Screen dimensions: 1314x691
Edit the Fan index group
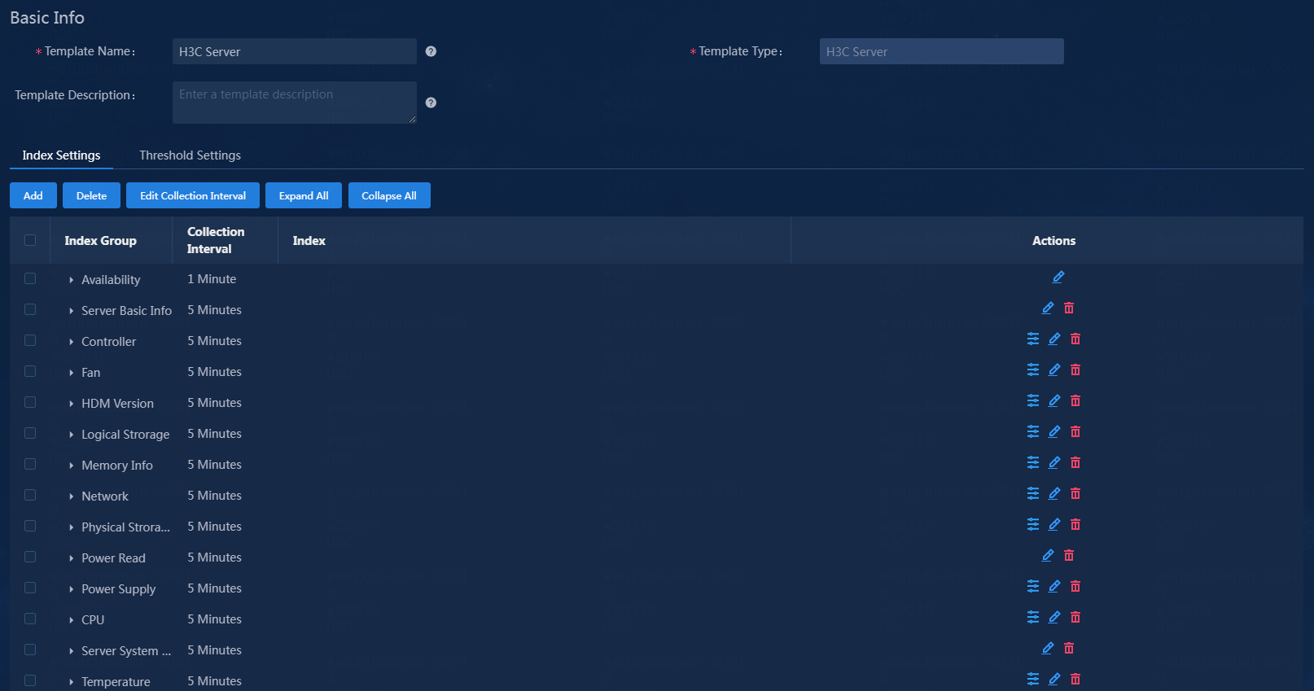click(x=1054, y=370)
